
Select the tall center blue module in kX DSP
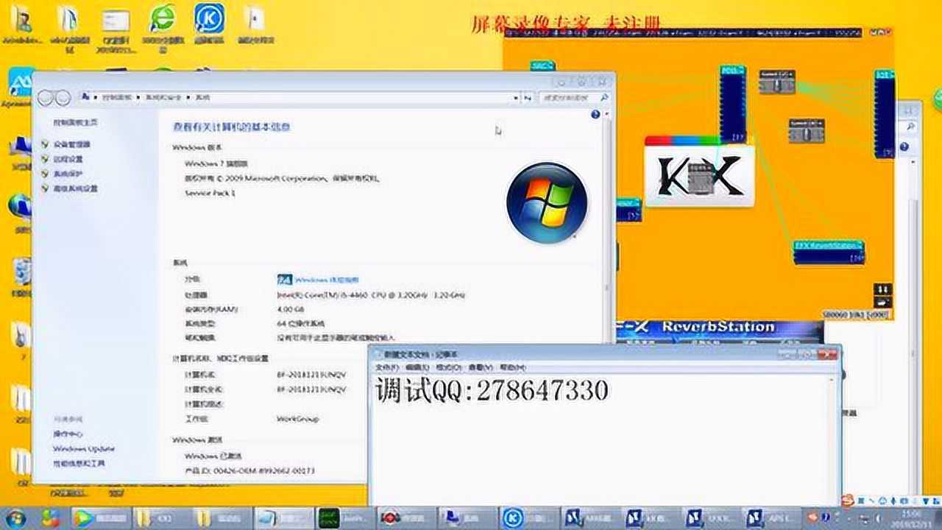point(733,104)
